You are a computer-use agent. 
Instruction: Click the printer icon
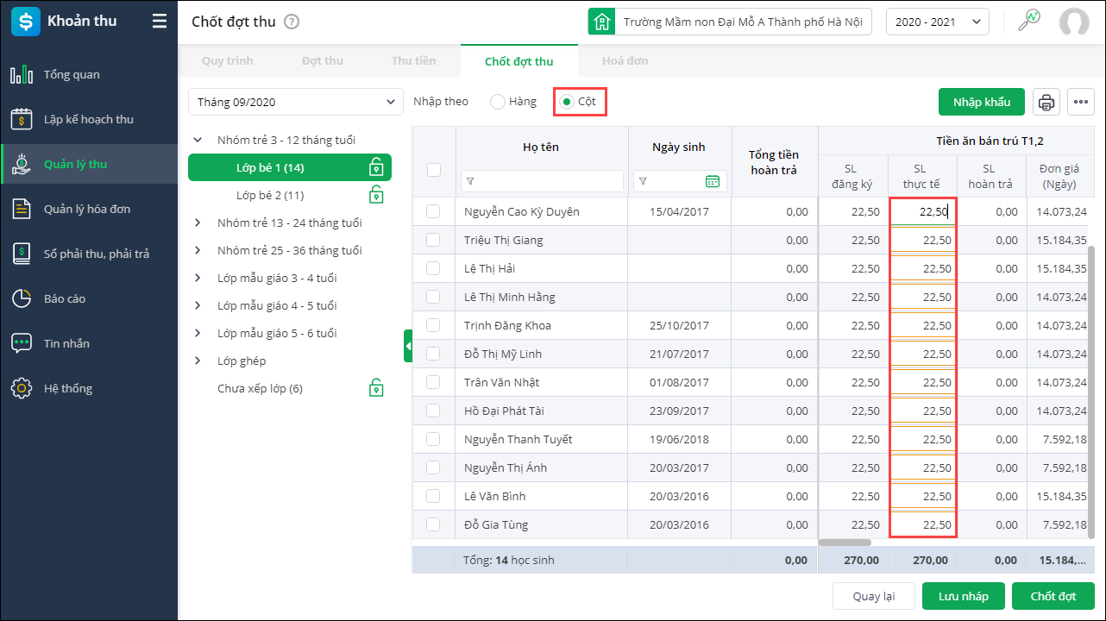pyautogui.click(x=1046, y=102)
